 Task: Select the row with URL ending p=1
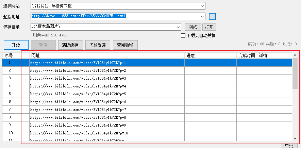(x=147, y=63)
